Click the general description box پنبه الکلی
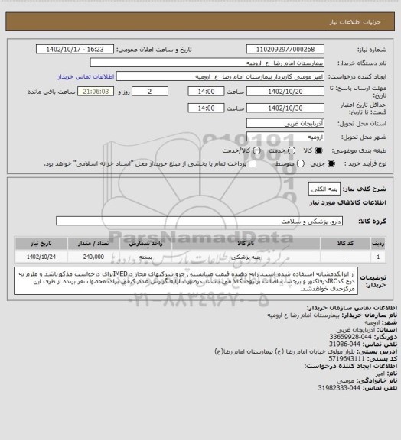401x440 pixels. (x=324, y=189)
